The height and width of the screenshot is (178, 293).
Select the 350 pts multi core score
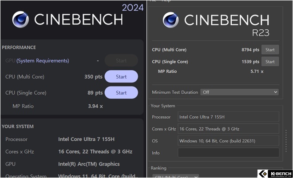coord(93,77)
